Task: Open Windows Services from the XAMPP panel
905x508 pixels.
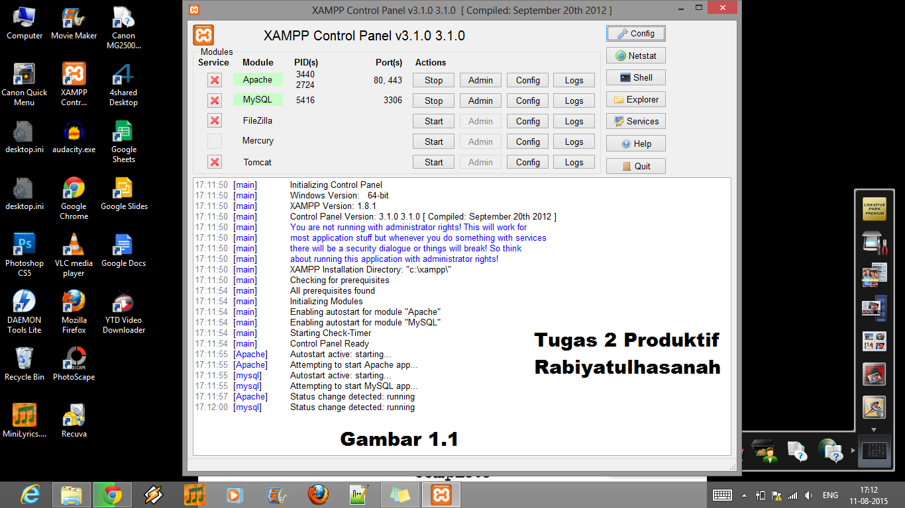Action: (x=634, y=121)
